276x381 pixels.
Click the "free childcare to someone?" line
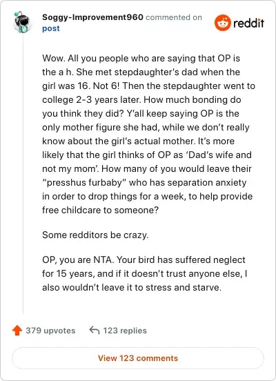pyautogui.click(x=100, y=210)
